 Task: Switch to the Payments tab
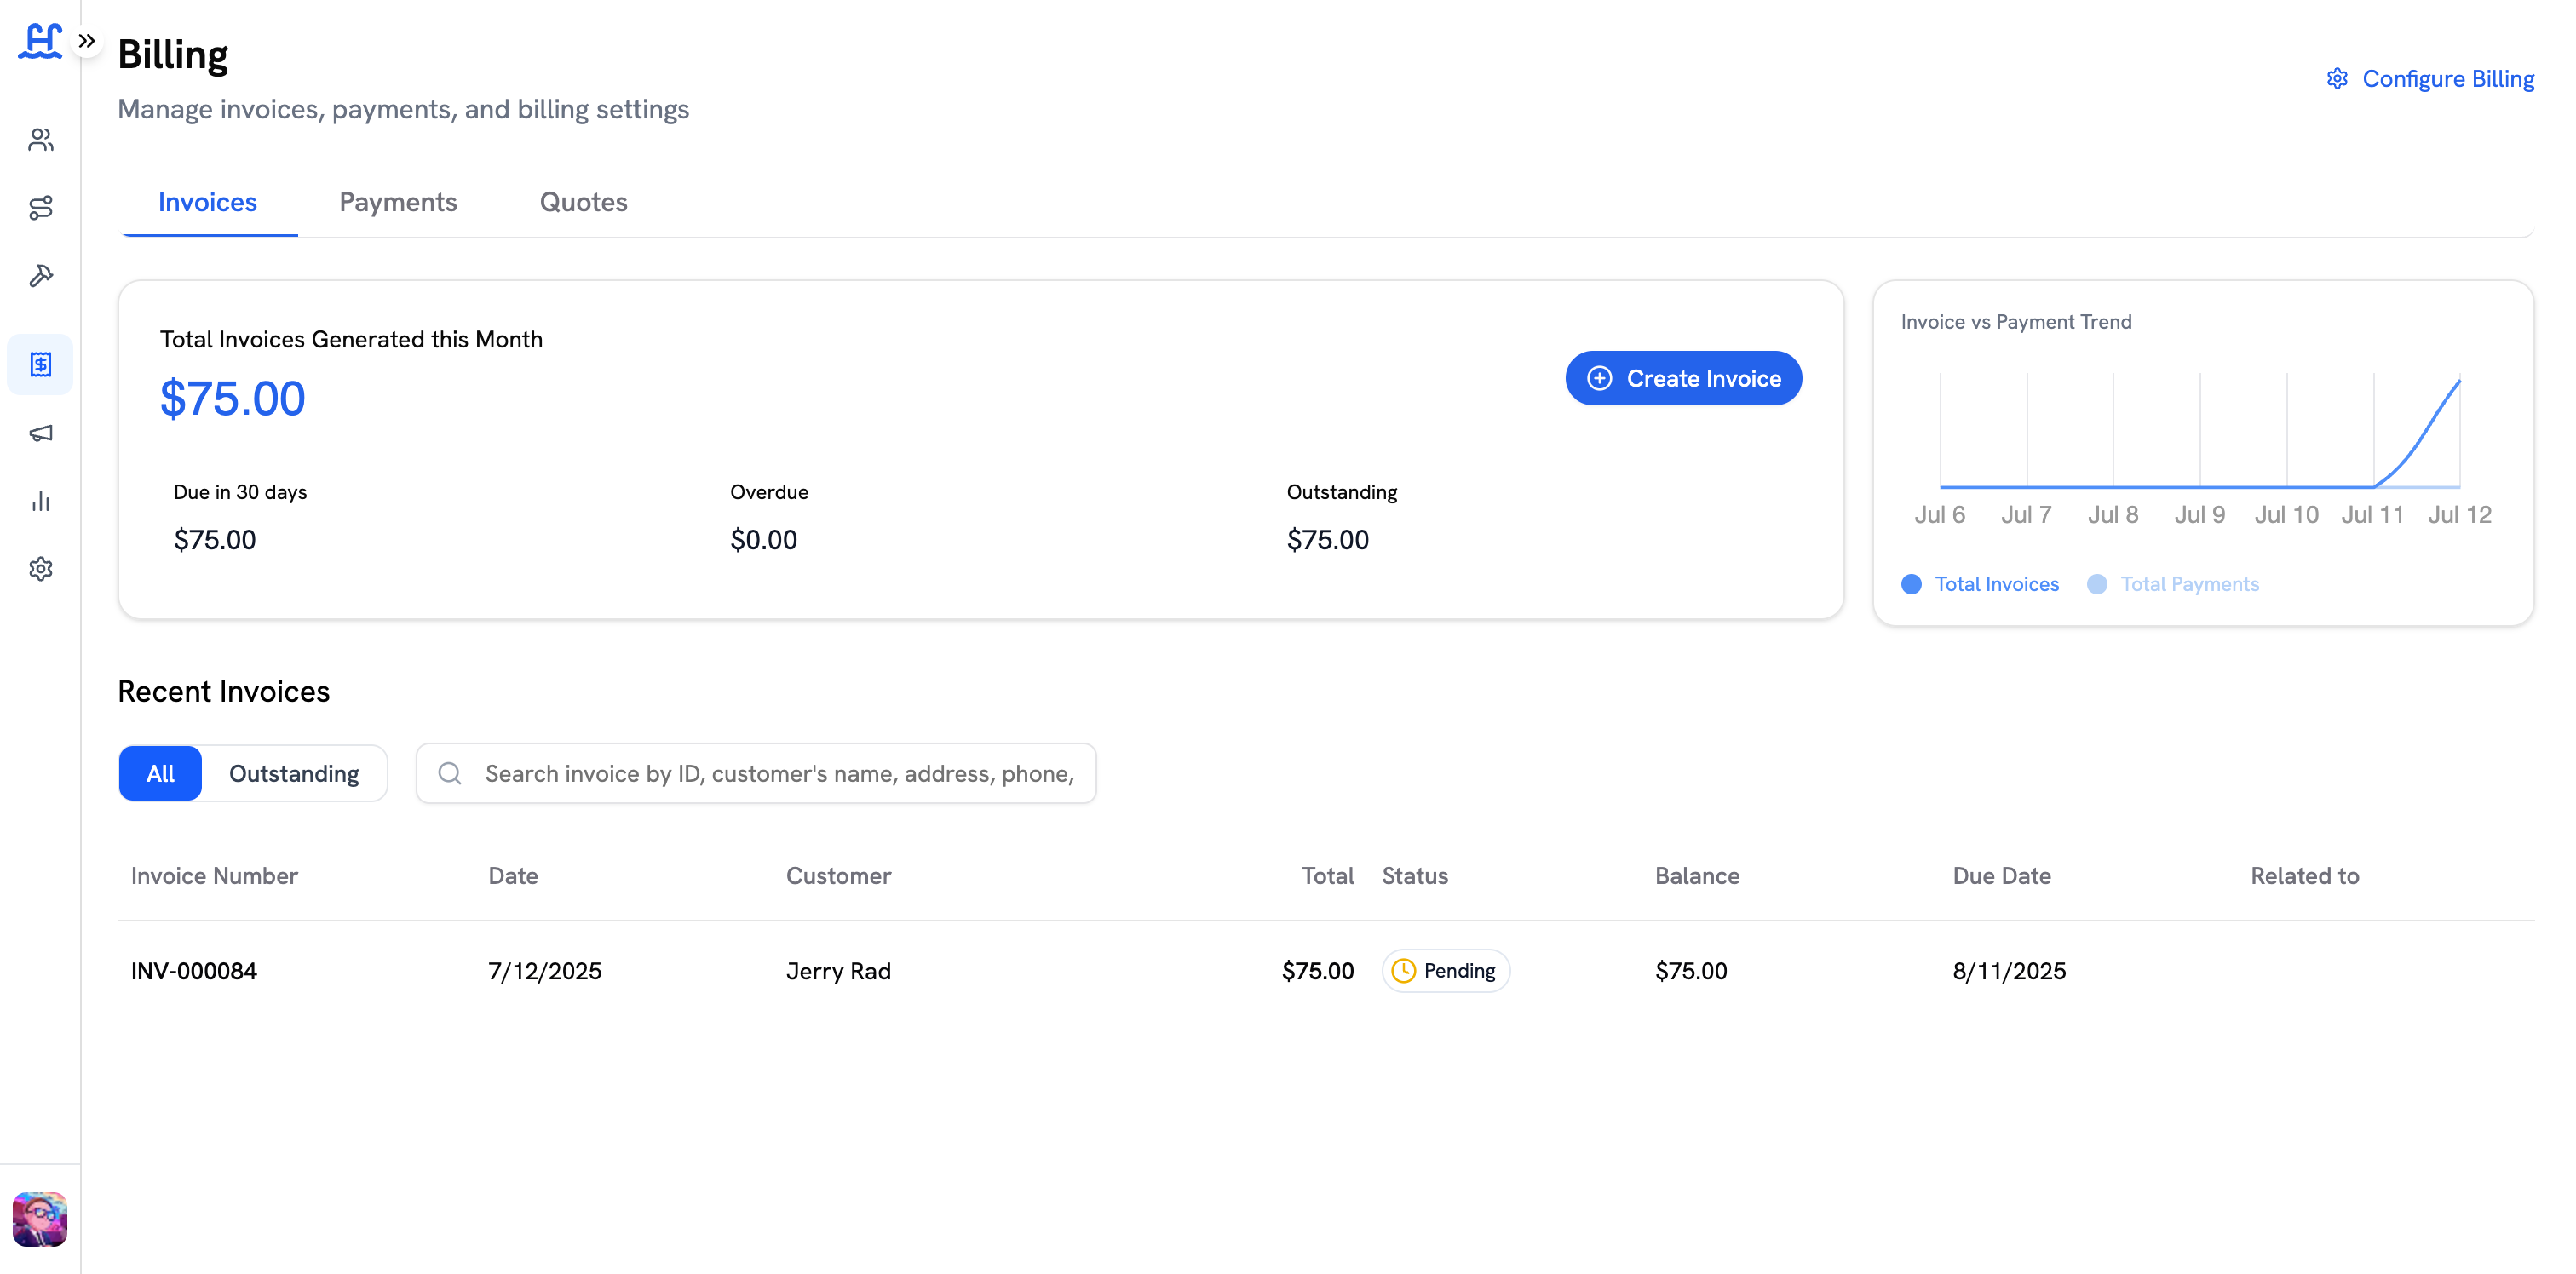click(398, 202)
